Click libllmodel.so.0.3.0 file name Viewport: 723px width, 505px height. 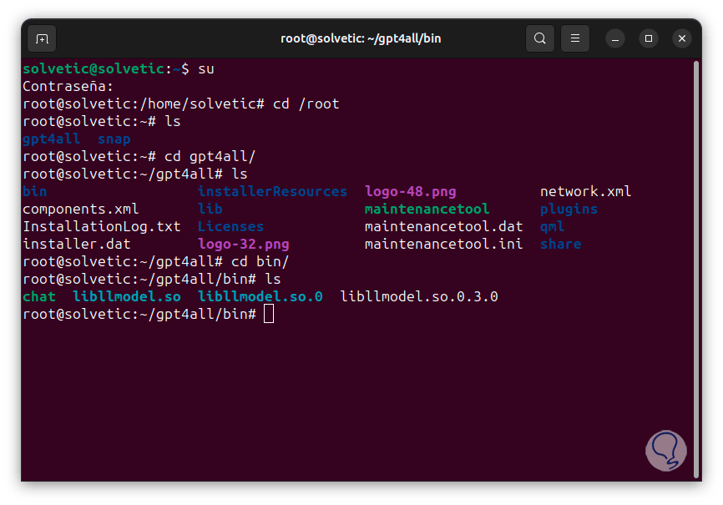(418, 296)
